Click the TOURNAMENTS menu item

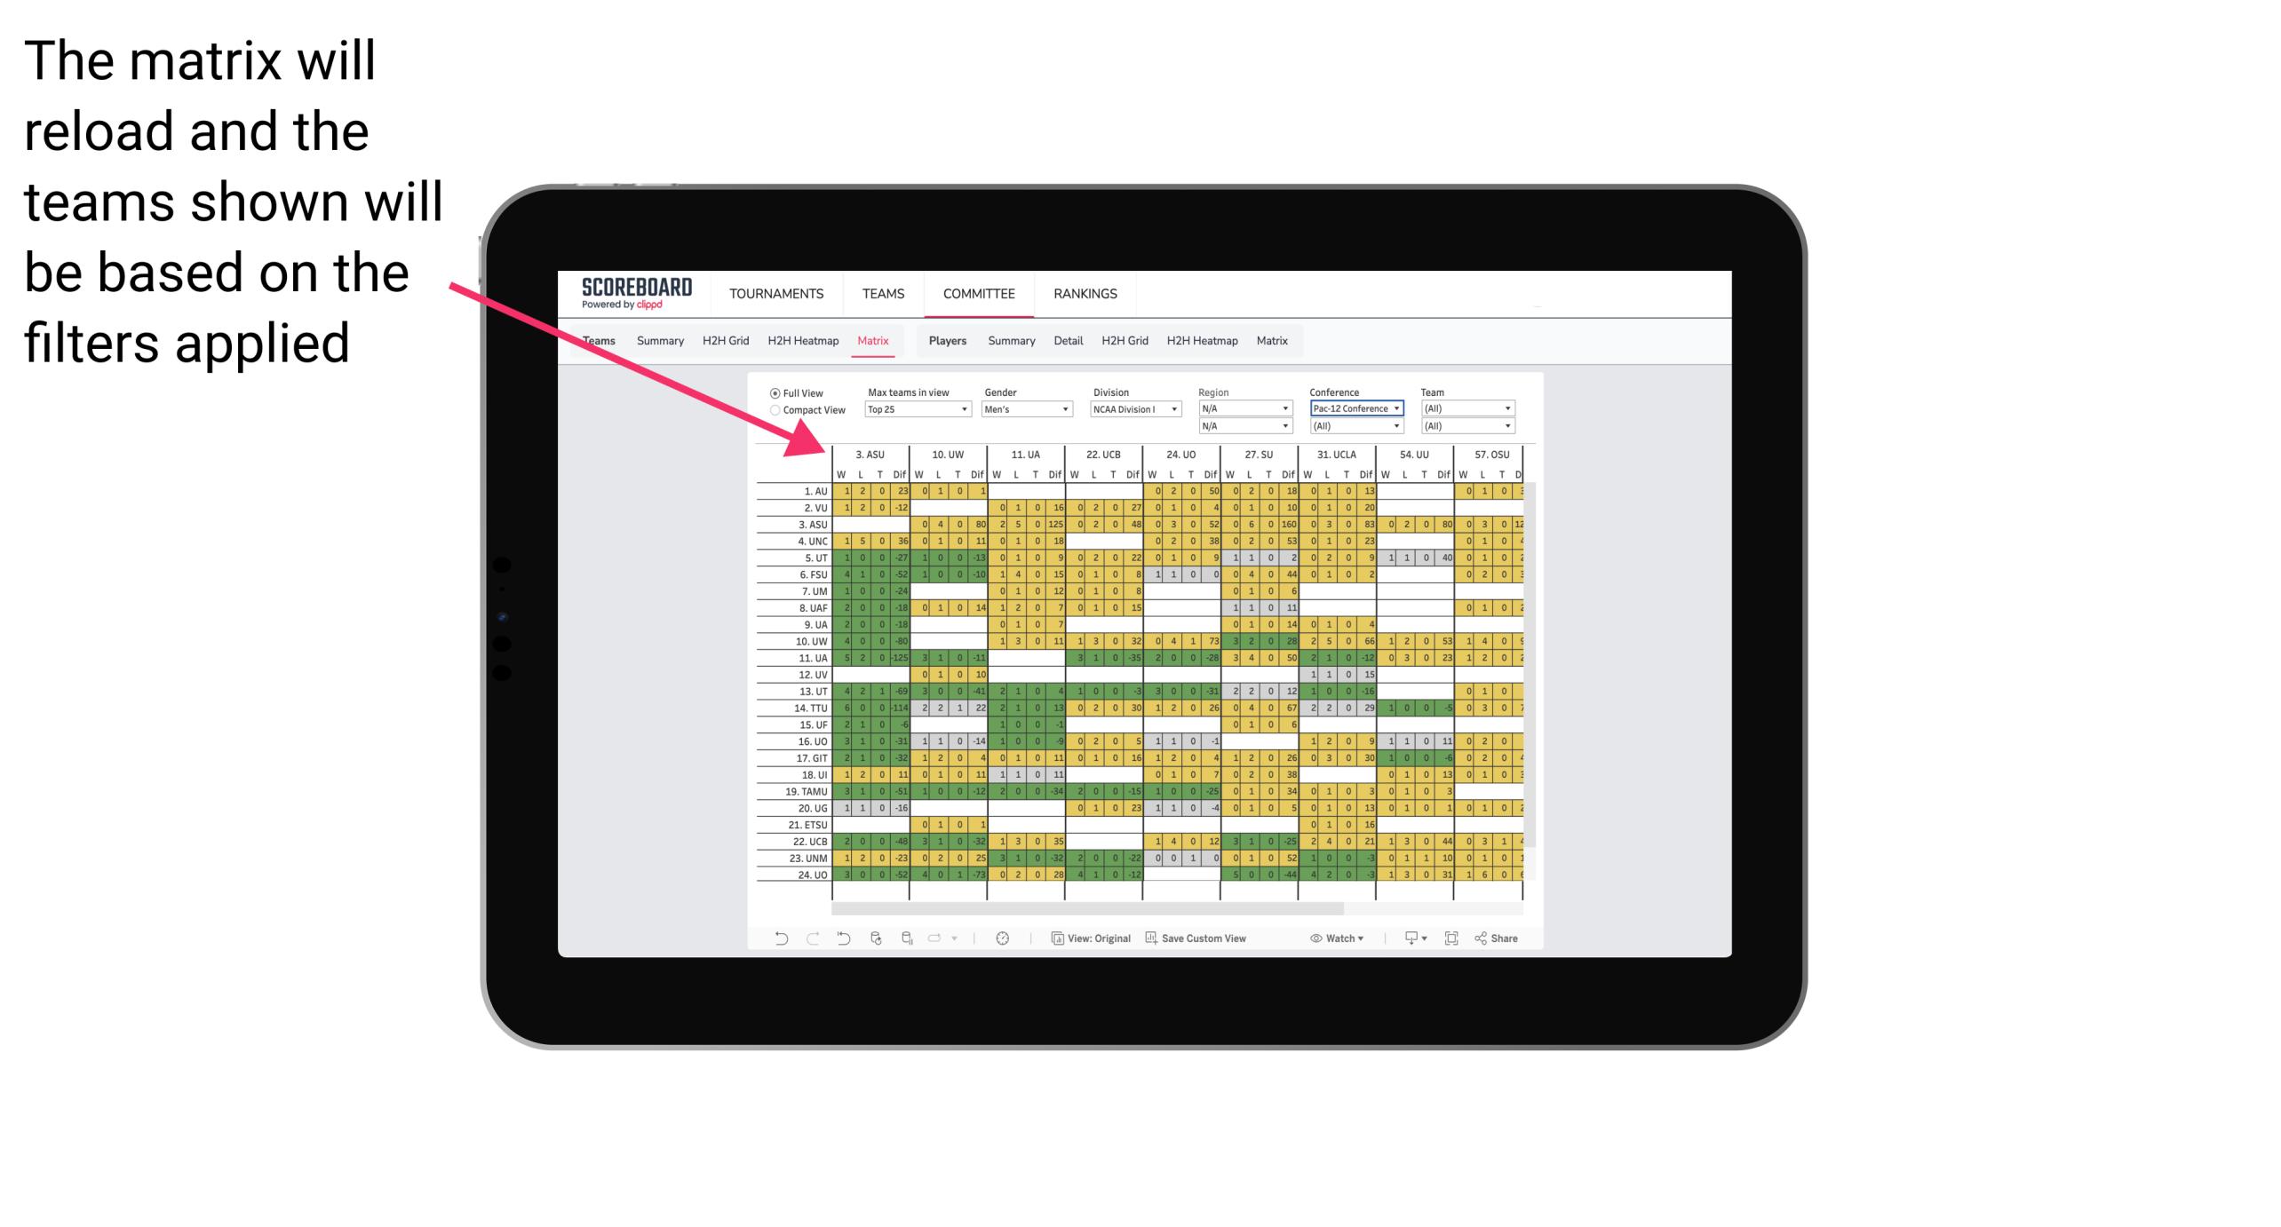[x=773, y=293]
